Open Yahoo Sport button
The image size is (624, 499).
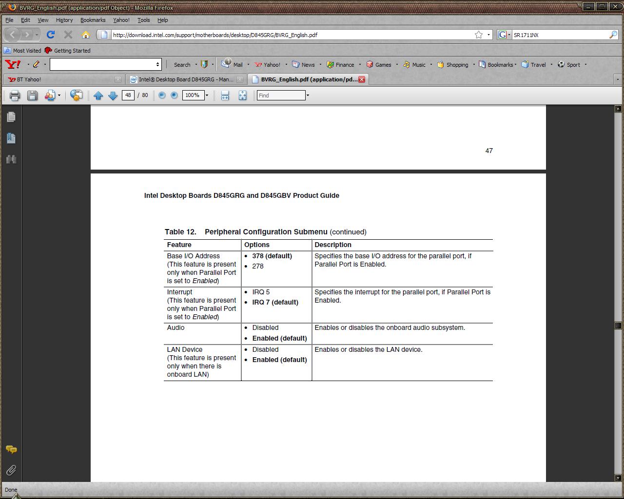point(569,64)
